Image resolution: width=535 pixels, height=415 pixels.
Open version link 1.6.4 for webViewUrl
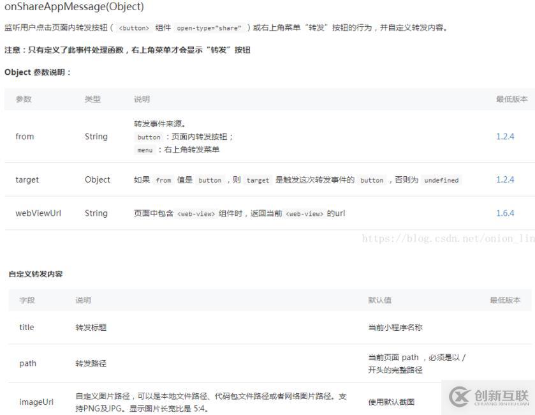[x=506, y=213]
